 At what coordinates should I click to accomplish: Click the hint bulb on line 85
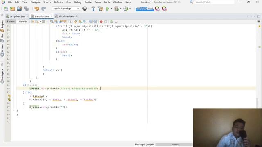click(x=9, y=100)
